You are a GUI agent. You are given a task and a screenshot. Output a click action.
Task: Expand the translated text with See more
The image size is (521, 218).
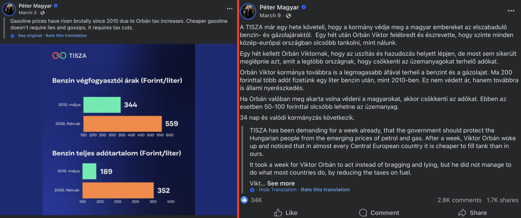(280, 184)
